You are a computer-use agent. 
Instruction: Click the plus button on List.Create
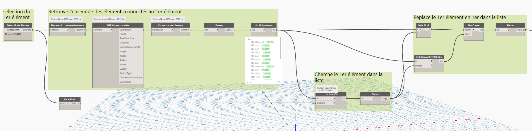(473, 30)
